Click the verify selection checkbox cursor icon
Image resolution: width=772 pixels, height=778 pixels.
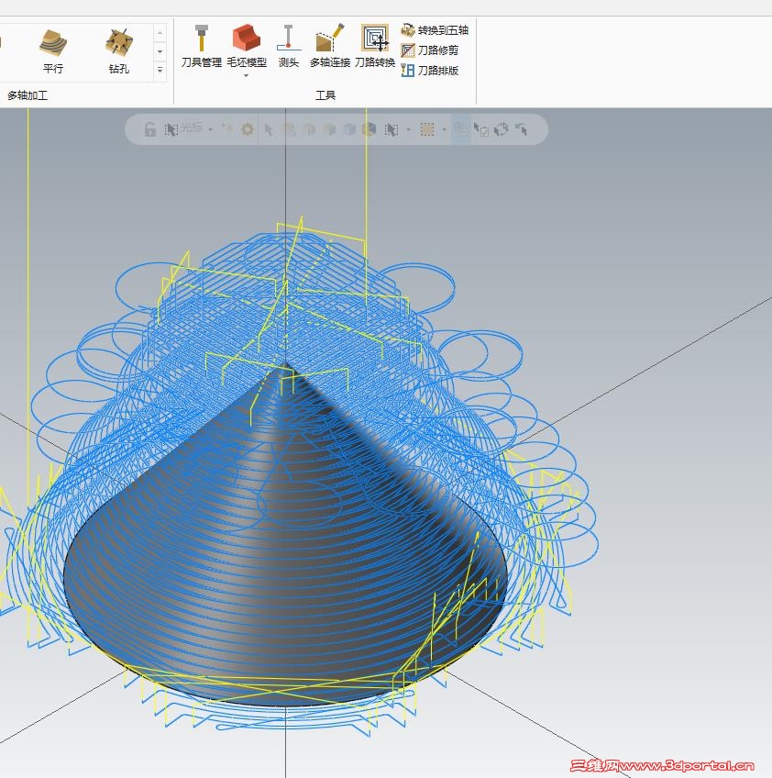481,129
